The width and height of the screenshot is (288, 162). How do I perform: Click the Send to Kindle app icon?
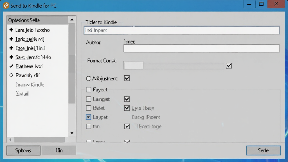click(x=6, y=5)
